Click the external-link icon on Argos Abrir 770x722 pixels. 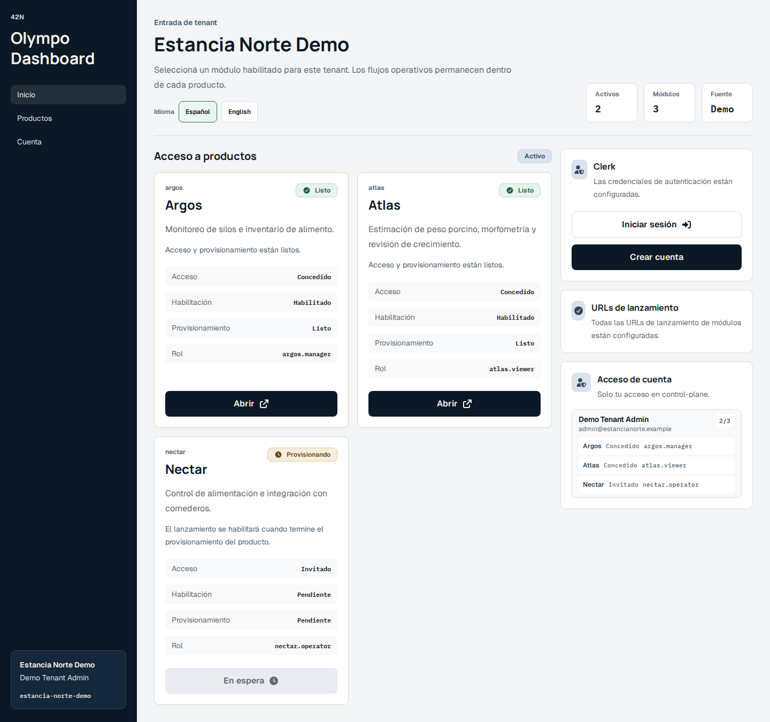click(264, 404)
